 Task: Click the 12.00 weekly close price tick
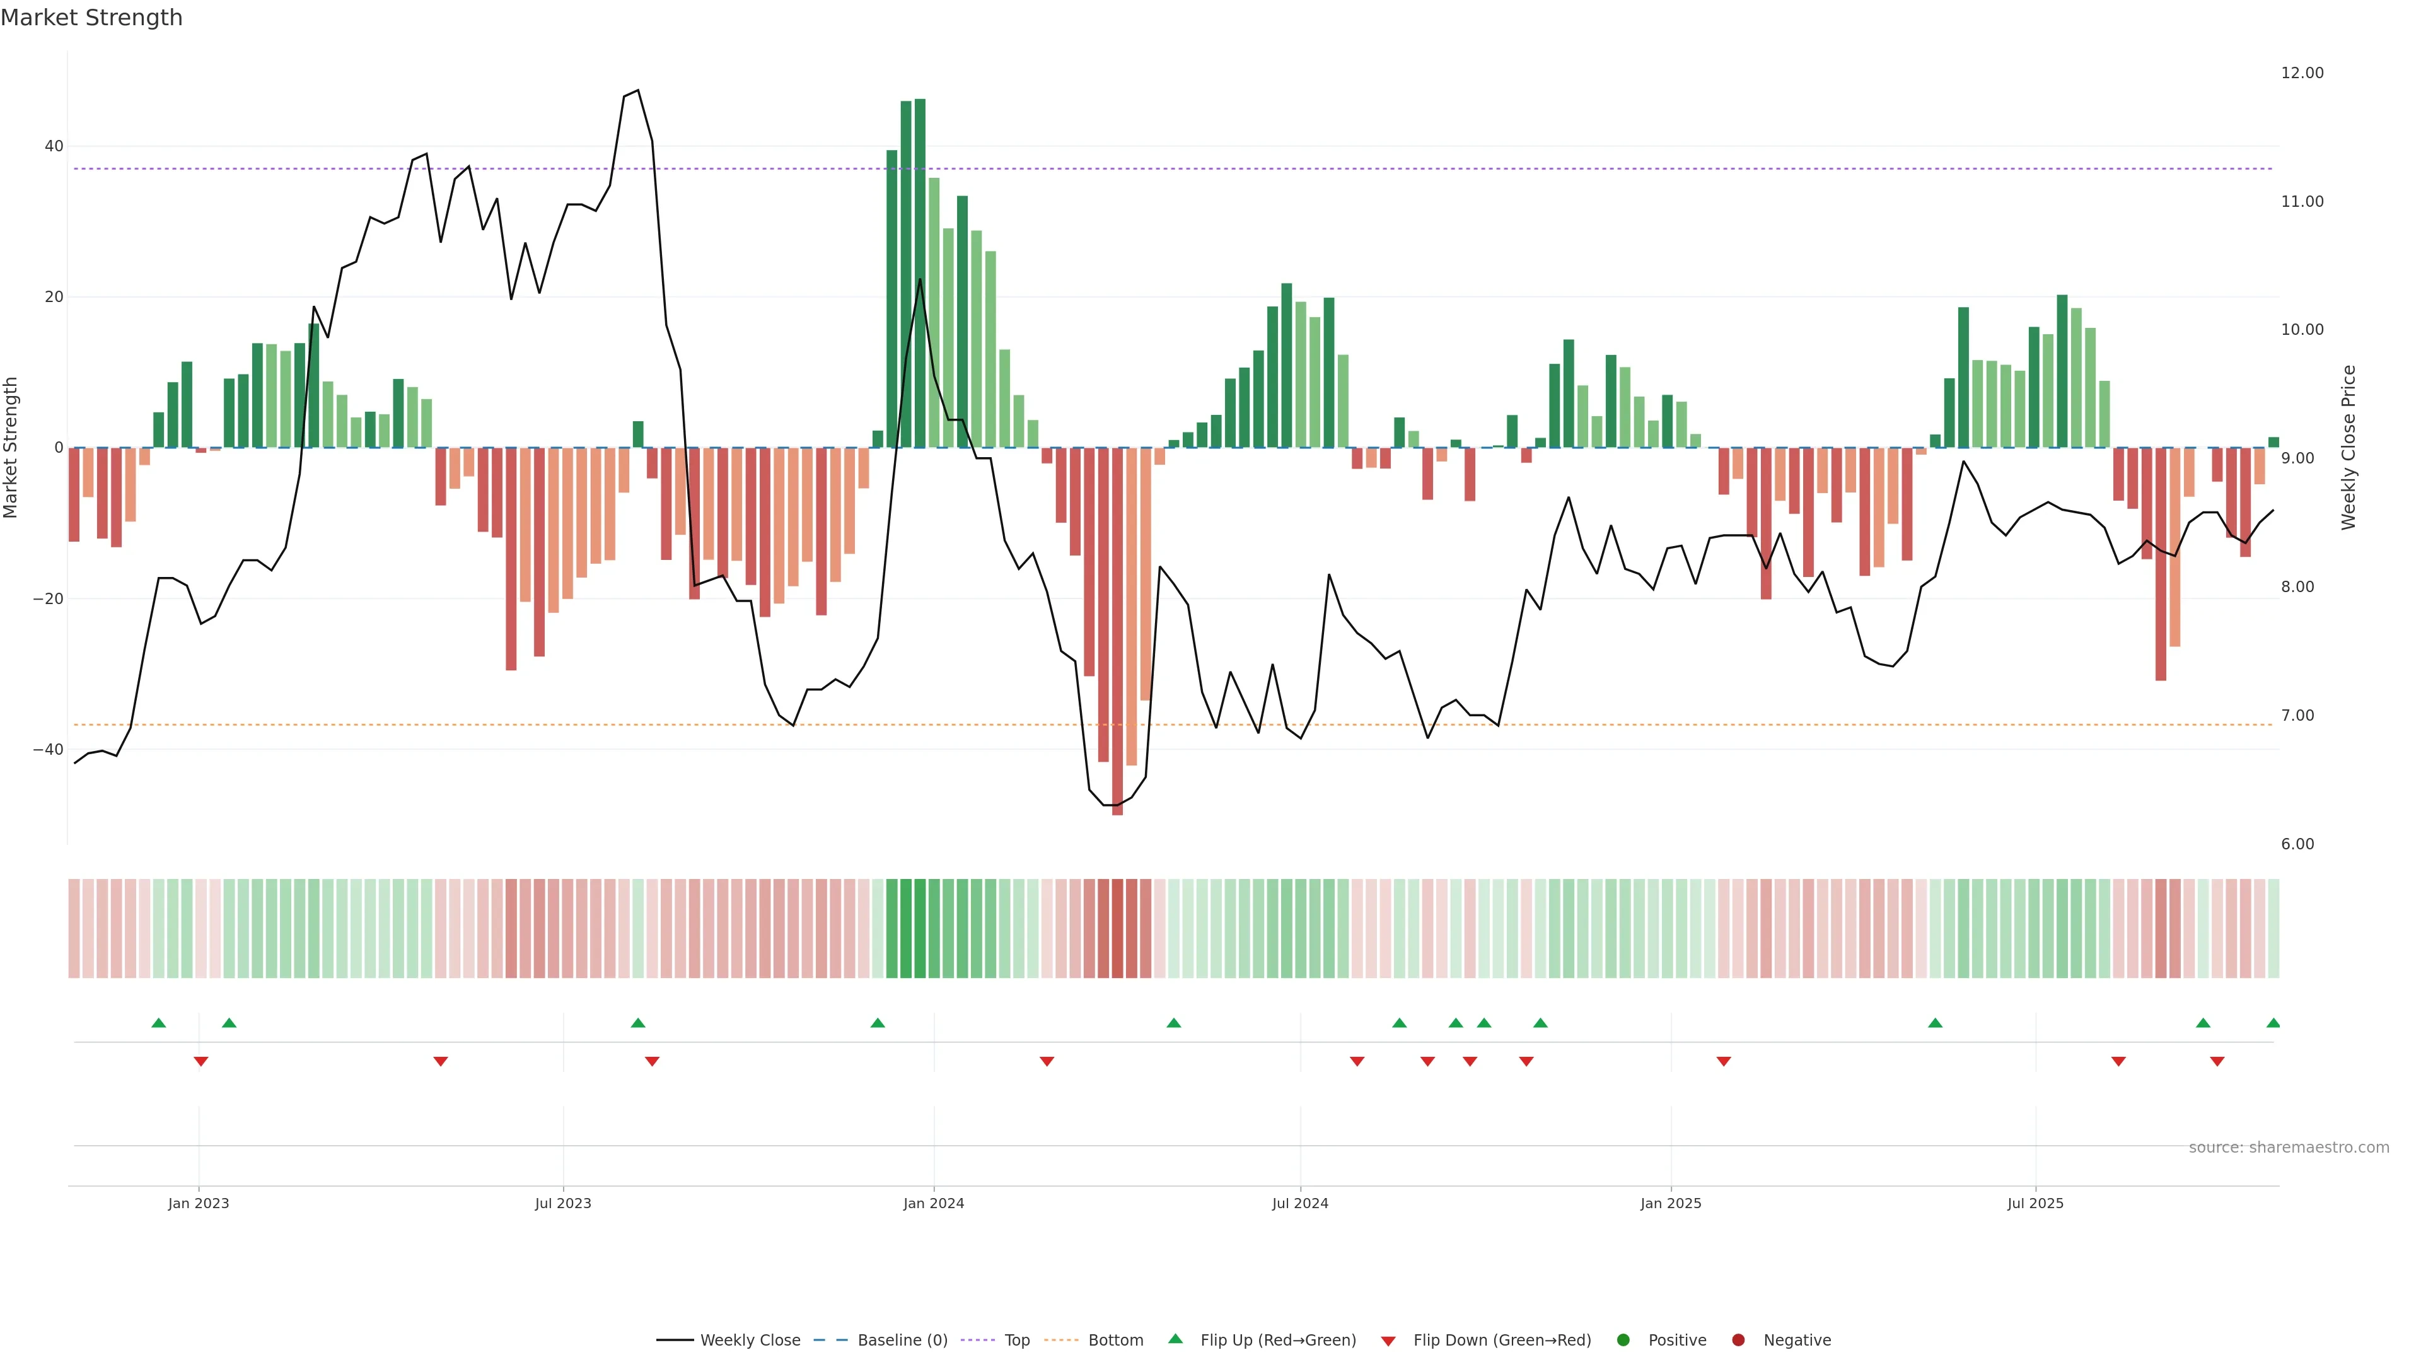coord(2302,73)
